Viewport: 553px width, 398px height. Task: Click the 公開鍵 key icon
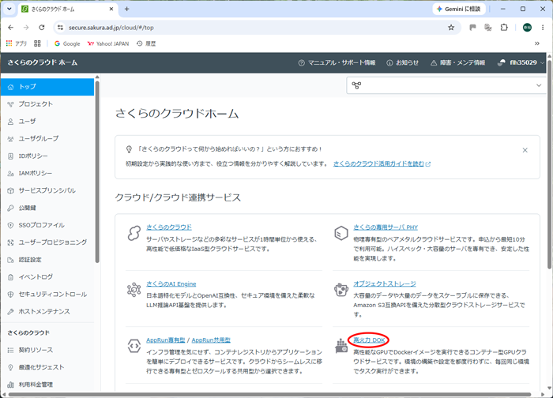coord(10,208)
